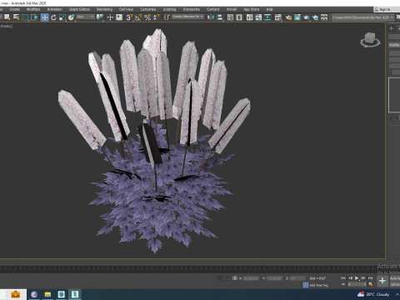Activate Select and Scale tool
This screenshot has height=300, width=400.
[x=62, y=17]
